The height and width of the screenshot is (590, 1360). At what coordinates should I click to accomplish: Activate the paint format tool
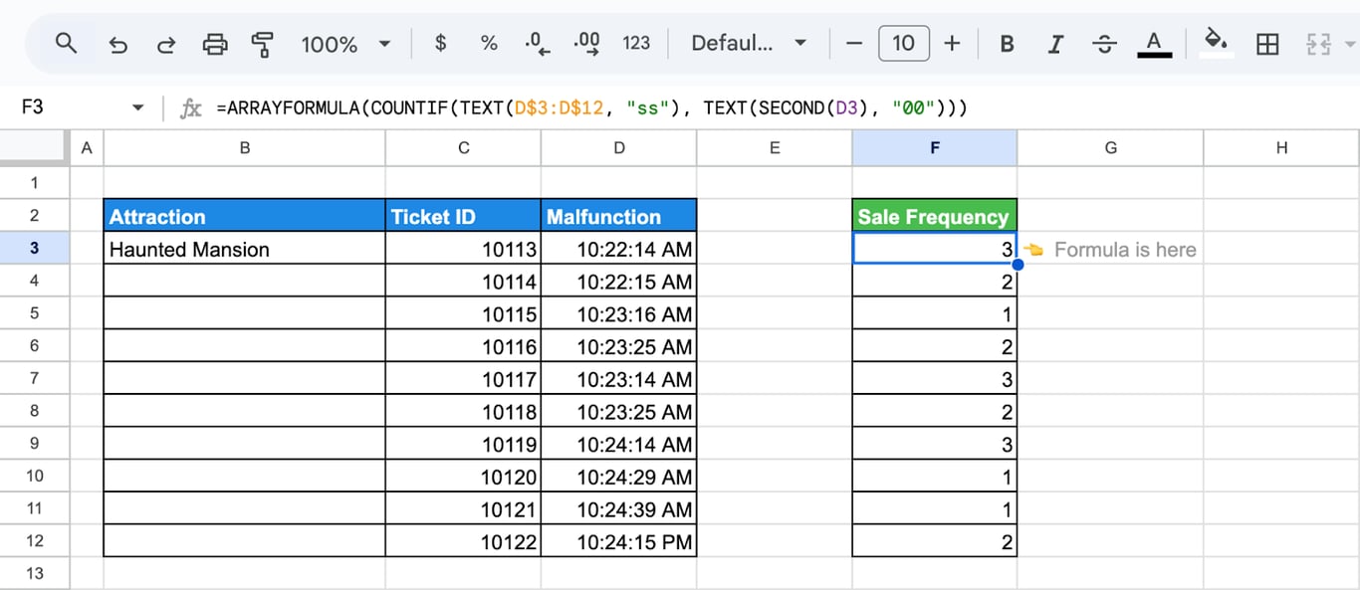coord(263,44)
